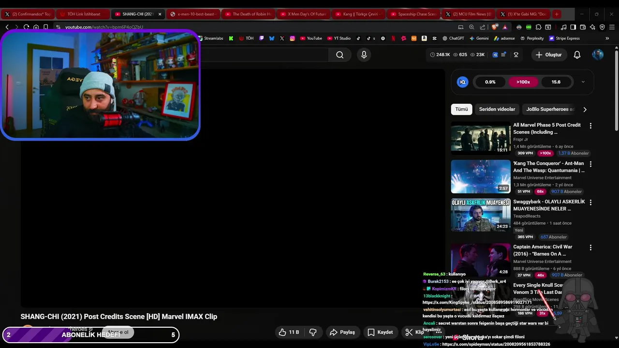Screen dimensions: 619x348
Task: Open the Bluesky butterfly bookmark
Action: [272, 38]
